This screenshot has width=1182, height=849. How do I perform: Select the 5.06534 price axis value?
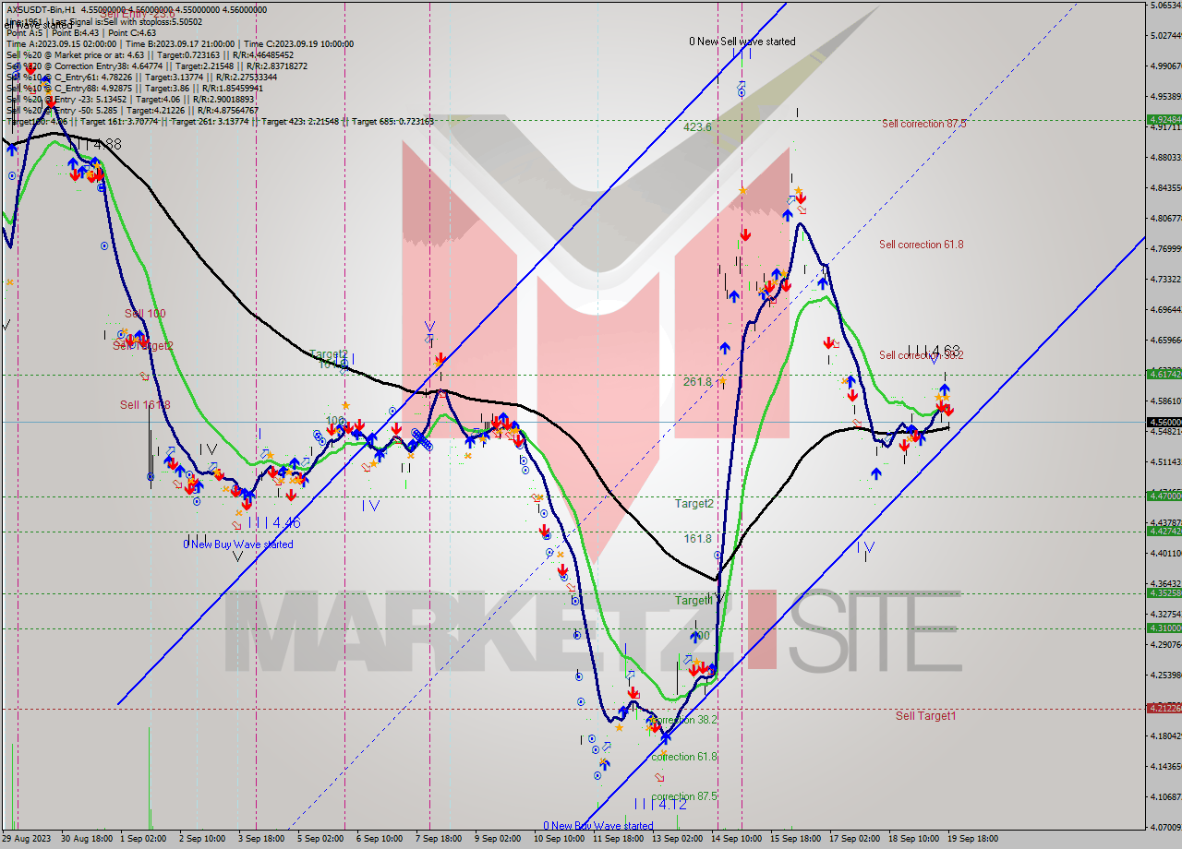click(1165, 6)
